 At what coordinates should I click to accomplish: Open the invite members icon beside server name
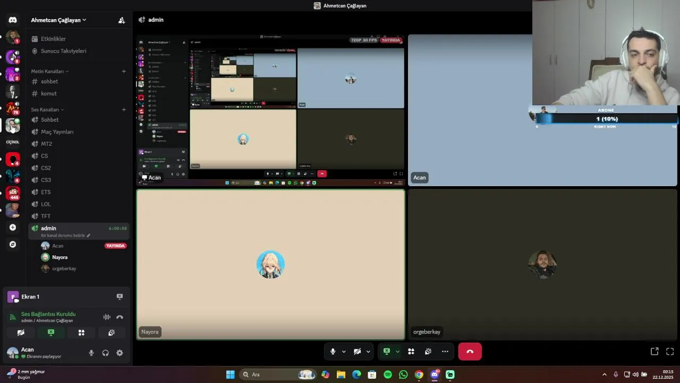click(122, 20)
